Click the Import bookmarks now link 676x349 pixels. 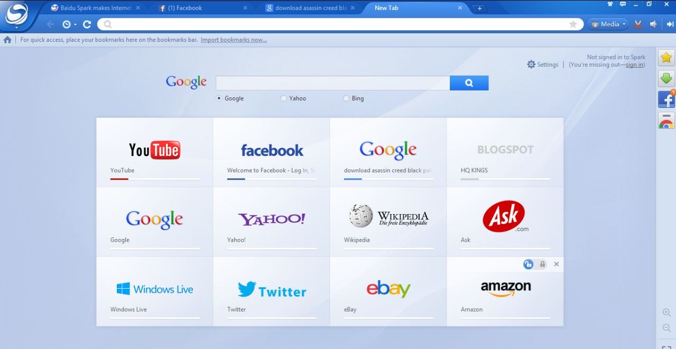[x=234, y=40]
